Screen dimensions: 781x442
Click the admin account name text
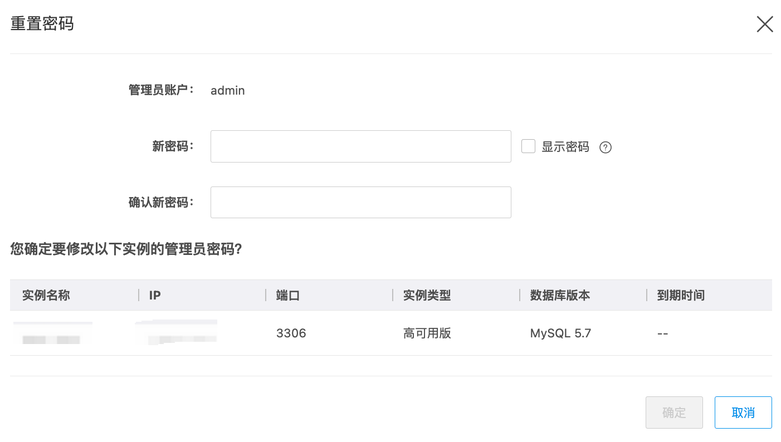227,90
